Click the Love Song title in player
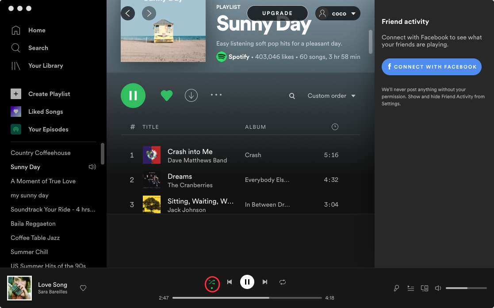The image size is (494, 308). 53,285
